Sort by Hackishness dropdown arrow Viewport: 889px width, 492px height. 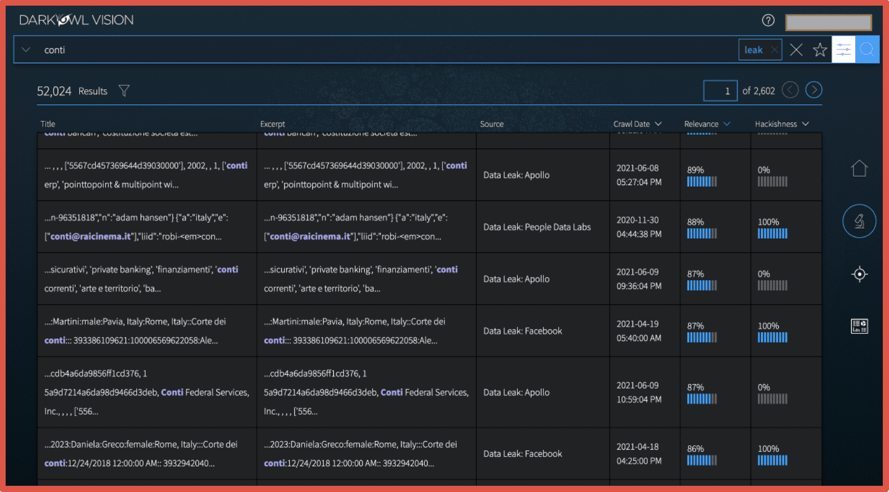(x=805, y=124)
